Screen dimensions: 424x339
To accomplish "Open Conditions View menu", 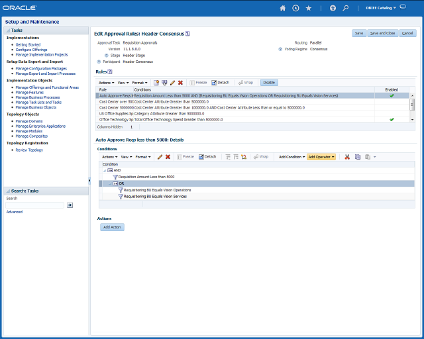I will pos(127,157).
